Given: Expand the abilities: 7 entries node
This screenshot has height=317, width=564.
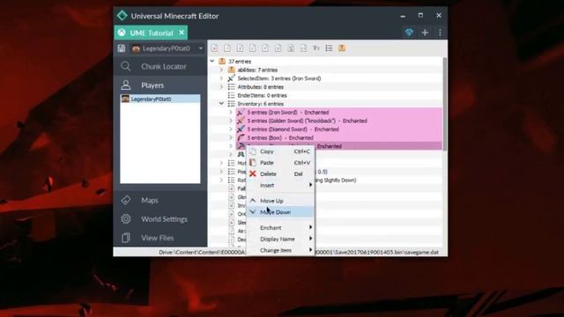Looking at the screenshot, I should pos(221,70).
